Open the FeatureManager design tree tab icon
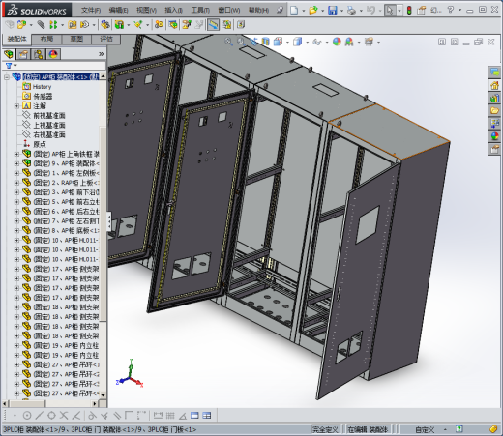Image resolution: width=503 pixels, height=436 pixels. click(x=9, y=54)
